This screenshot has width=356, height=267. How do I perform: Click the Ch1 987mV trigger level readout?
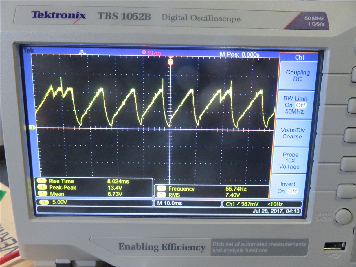(242, 204)
